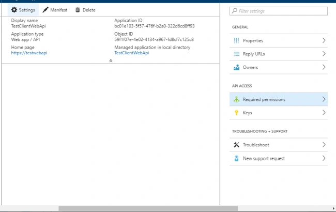Screen dimensions: 336x212
Task: Click the Display name field label
Action: tap(24, 20)
